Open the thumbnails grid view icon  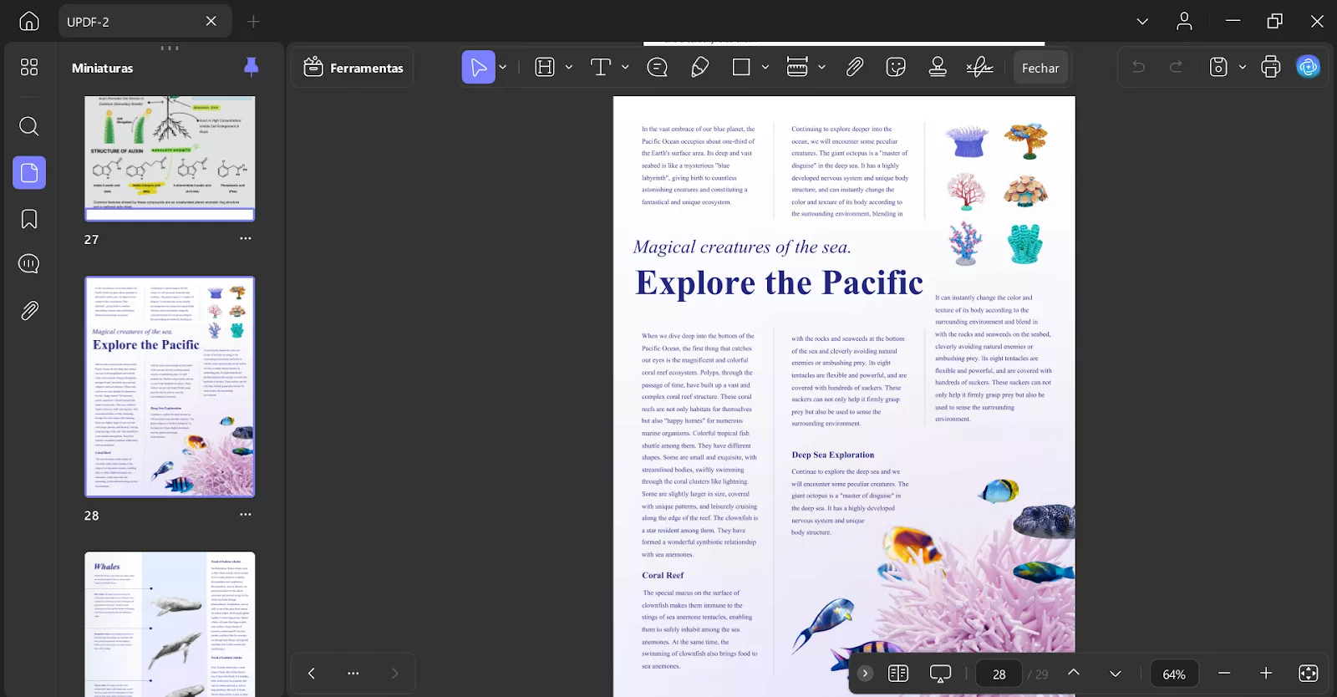click(29, 67)
